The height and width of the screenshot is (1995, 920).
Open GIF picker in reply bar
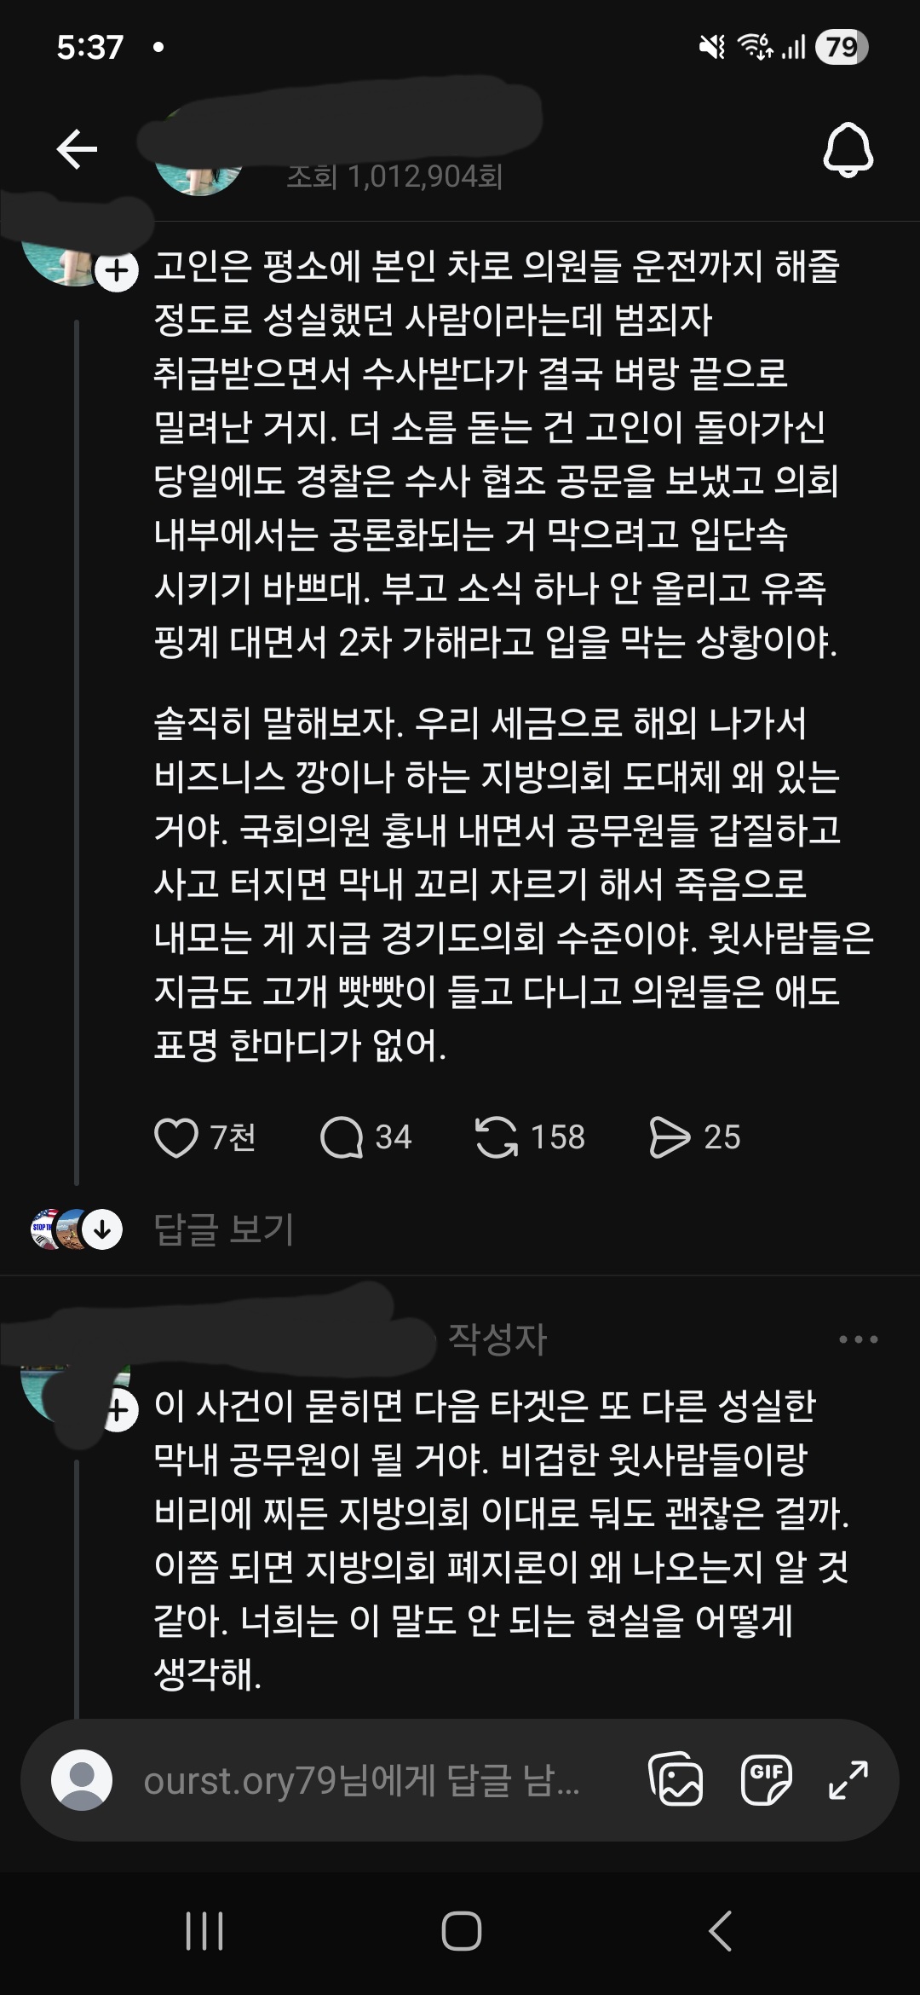tap(766, 1780)
